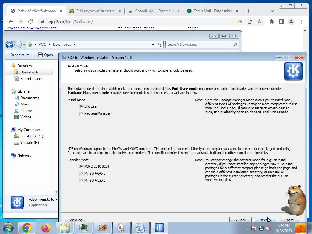Click the Chrome address bar URL
This screenshot has width=312, height=234.
[70, 22]
